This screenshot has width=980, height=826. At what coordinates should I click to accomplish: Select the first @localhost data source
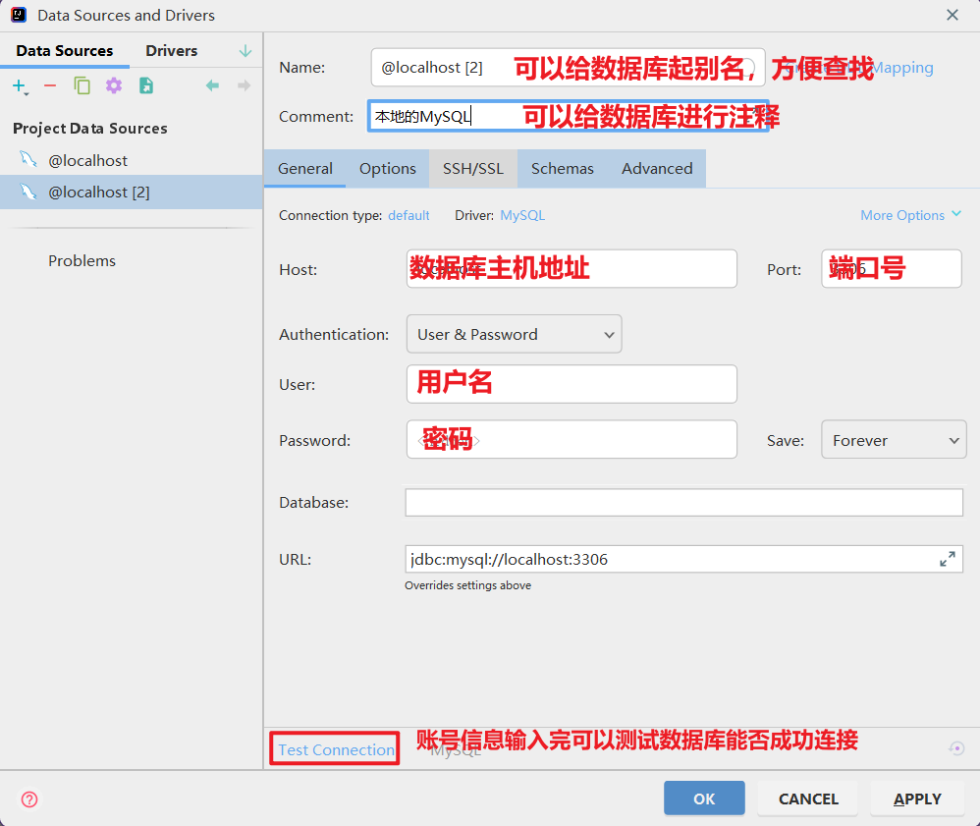tap(132, 161)
